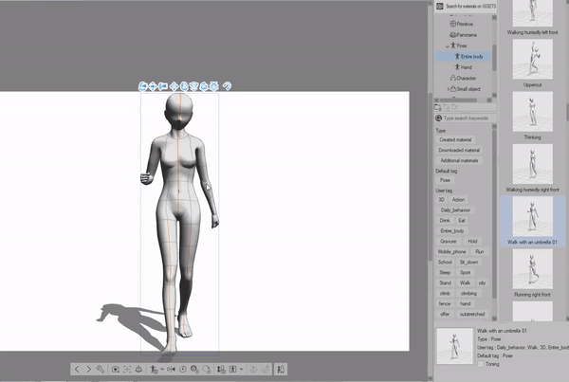Click the camera zoom manipulator icon
This screenshot has width=569, height=382.
(x=163, y=86)
